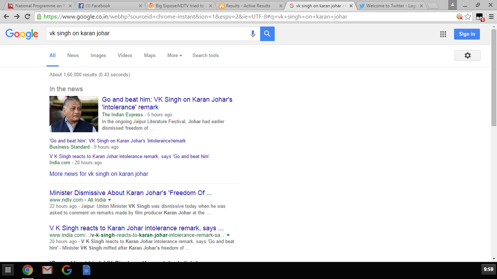Start voice search with the microphone icon
The height and width of the screenshot is (279, 497).
[253, 34]
